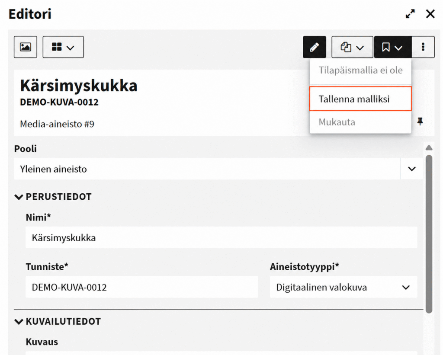Screen dimensions: 443x355
Task: Collapse the PERUSTIEDOT section
Action: point(19,197)
